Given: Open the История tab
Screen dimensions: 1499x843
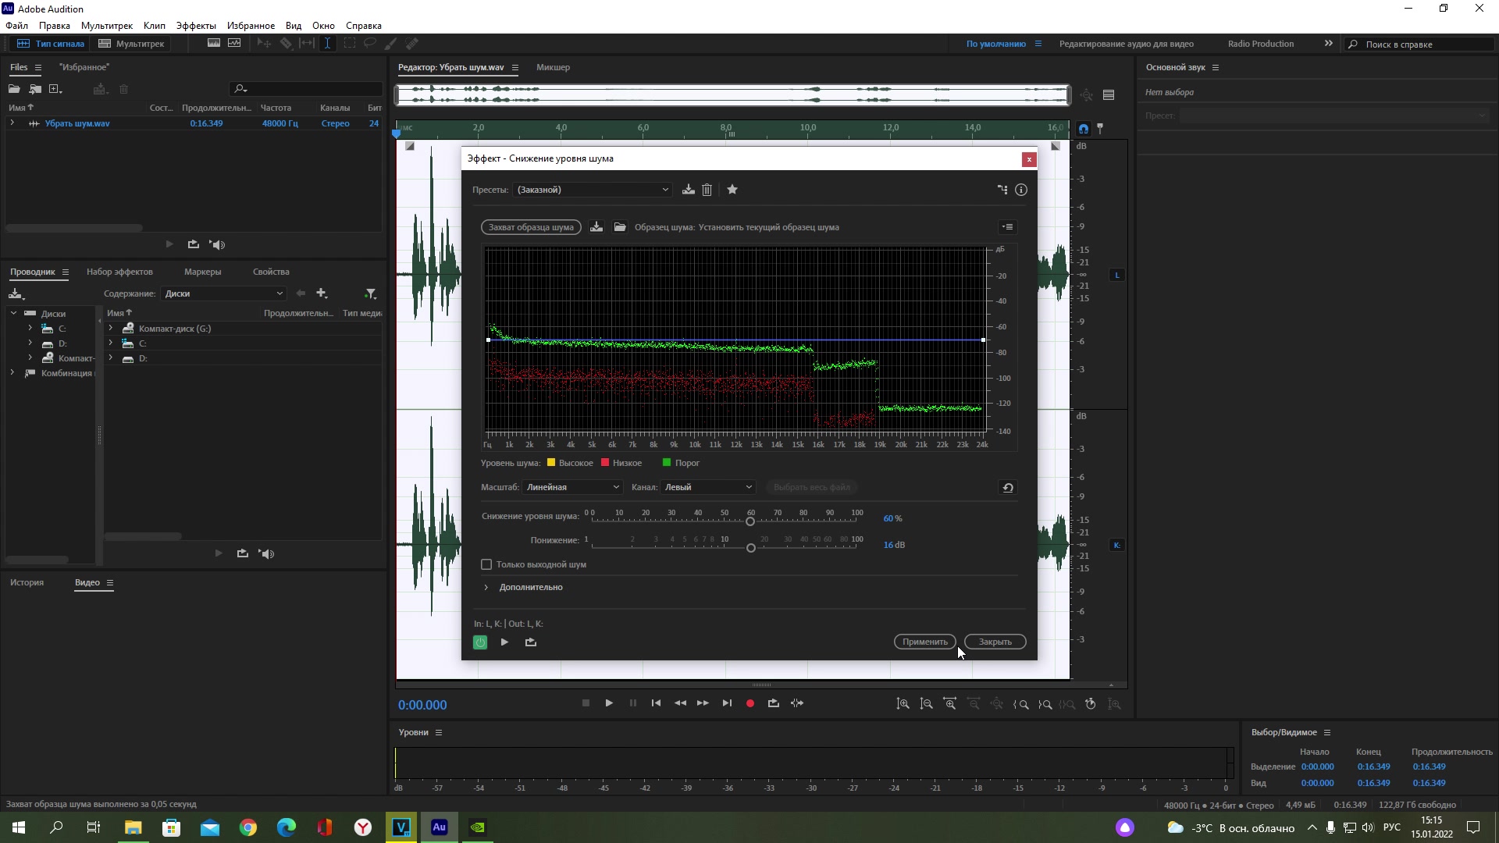Looking at the screenshot, I should pos(27,582).
